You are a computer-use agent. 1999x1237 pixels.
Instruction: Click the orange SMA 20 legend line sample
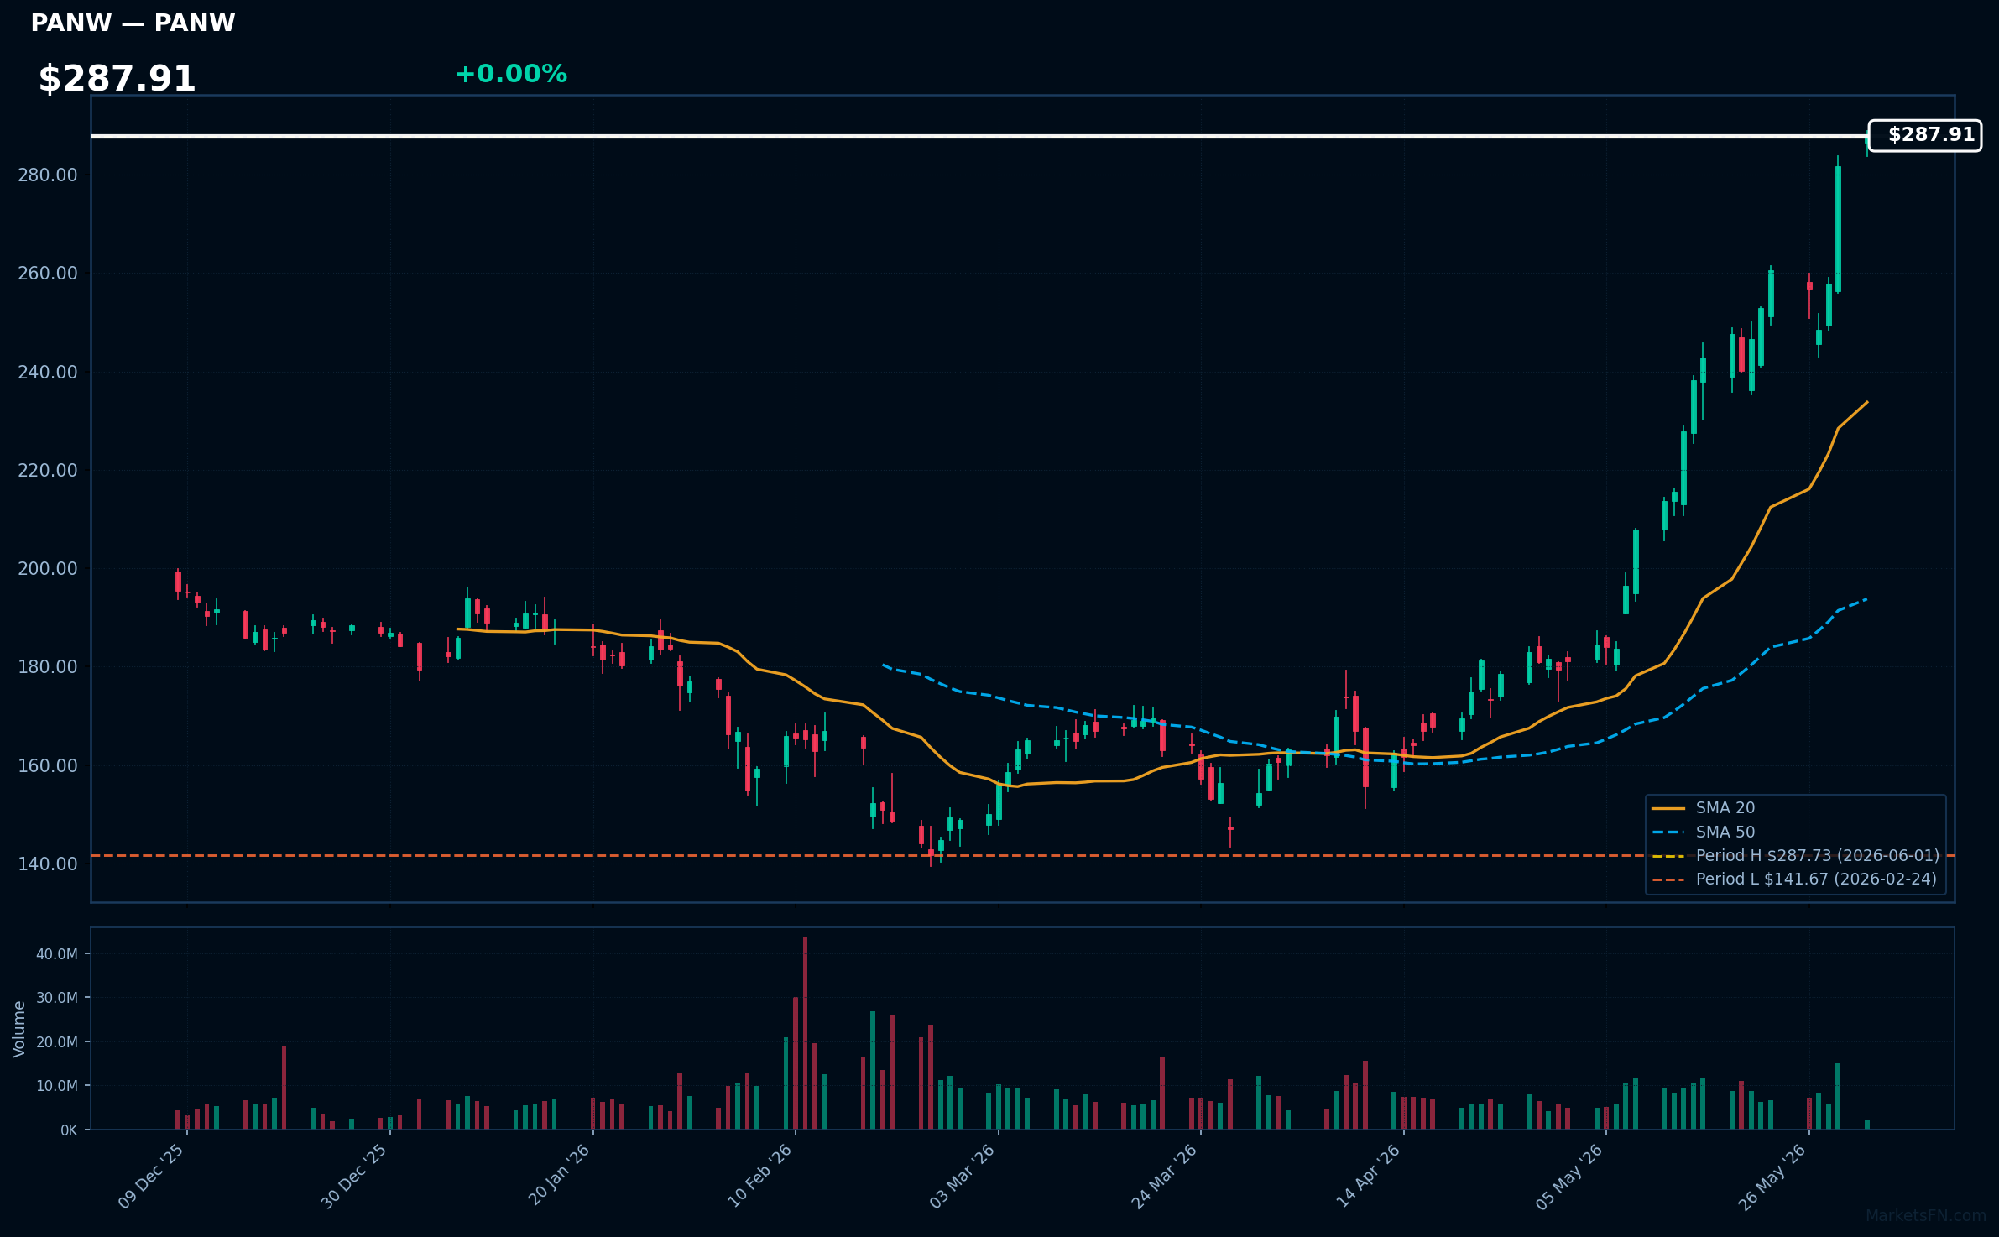pyautogui.click(x=1668, y=809)
